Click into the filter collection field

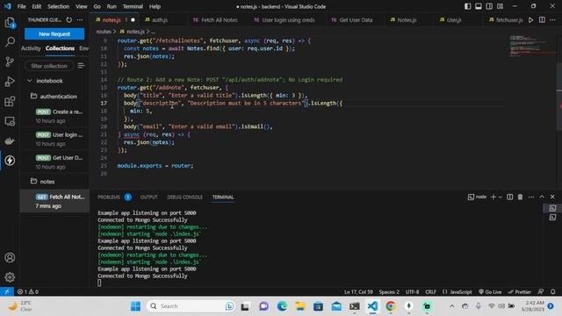[49, 66]
